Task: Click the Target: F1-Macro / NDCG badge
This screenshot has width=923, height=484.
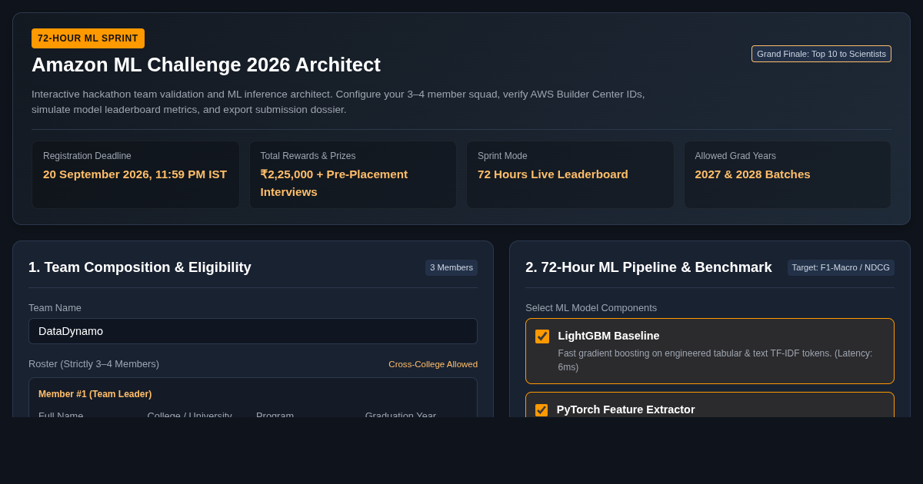Action: coord(841,267)
